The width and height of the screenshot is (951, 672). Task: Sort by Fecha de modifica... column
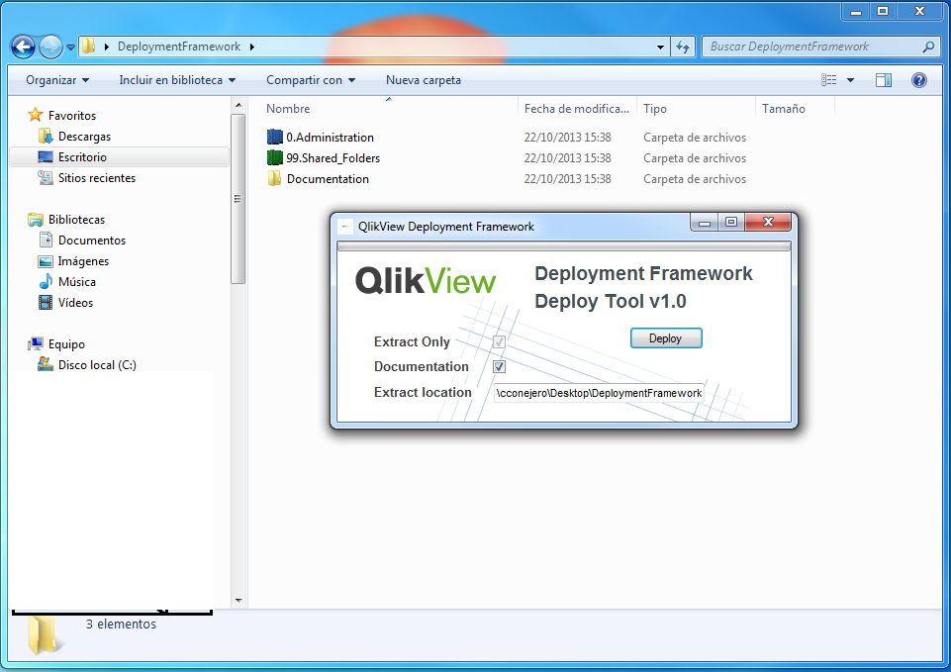(x=577, y=109)
